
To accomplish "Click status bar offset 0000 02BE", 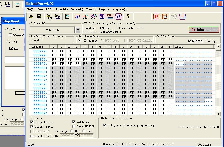I will pyautogui.click(x=204, y=145).
